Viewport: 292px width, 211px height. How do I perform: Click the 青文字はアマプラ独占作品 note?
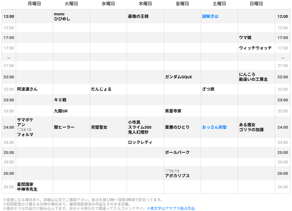[x=171, y=209]
